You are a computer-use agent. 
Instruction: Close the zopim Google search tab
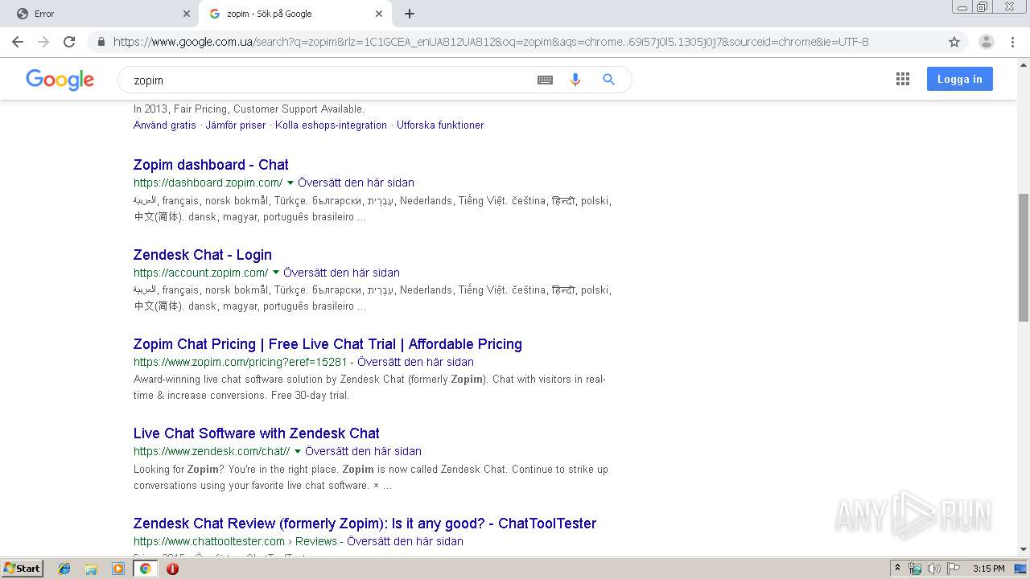point(379,14)
